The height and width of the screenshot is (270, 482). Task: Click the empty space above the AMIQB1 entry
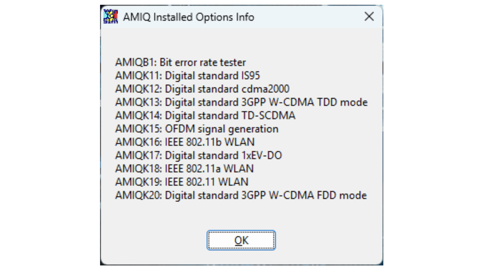(x=240, y=42)
